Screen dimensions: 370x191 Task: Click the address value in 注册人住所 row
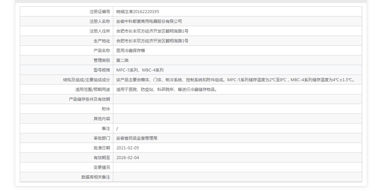[152, 31]
